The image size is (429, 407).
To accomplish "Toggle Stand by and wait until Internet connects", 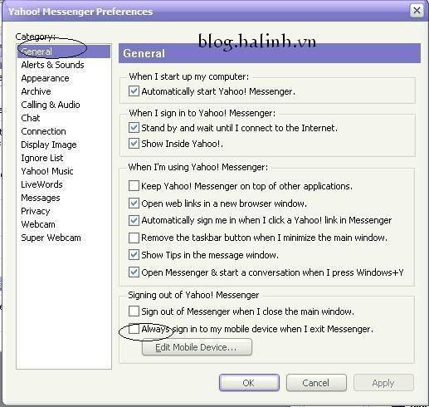I will 134,128.
